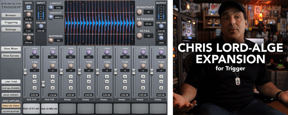Click the Highcut filter knob

click(51, 17)
